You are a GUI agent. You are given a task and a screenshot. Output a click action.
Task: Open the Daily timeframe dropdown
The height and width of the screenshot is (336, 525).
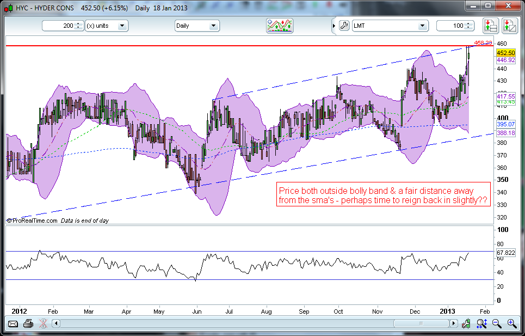[x=196, y=26]
